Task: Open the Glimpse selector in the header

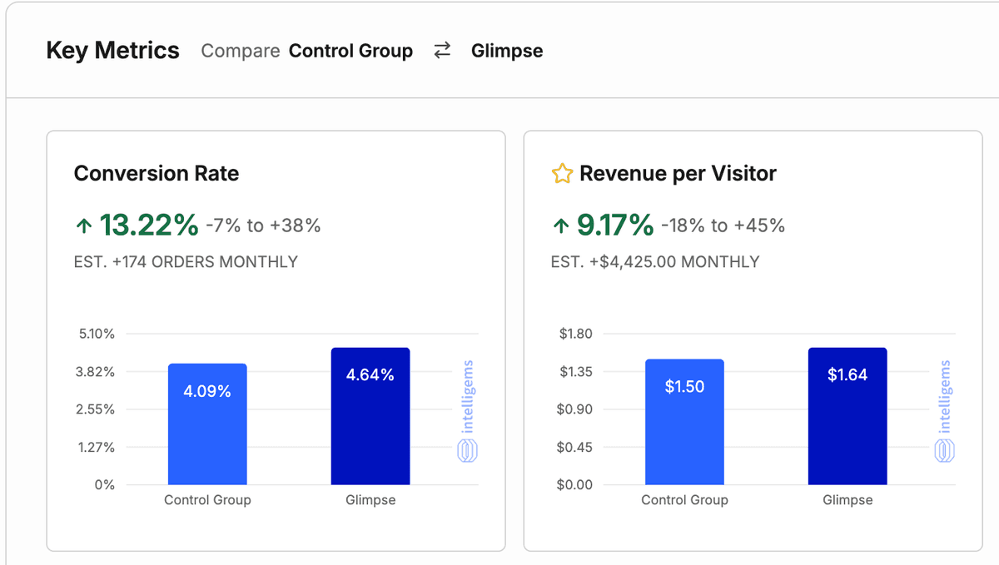Action: [x=506, y=51]
